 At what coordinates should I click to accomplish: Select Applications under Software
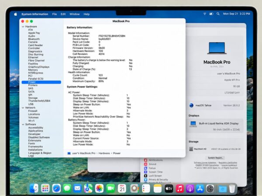tap(36, 131)
